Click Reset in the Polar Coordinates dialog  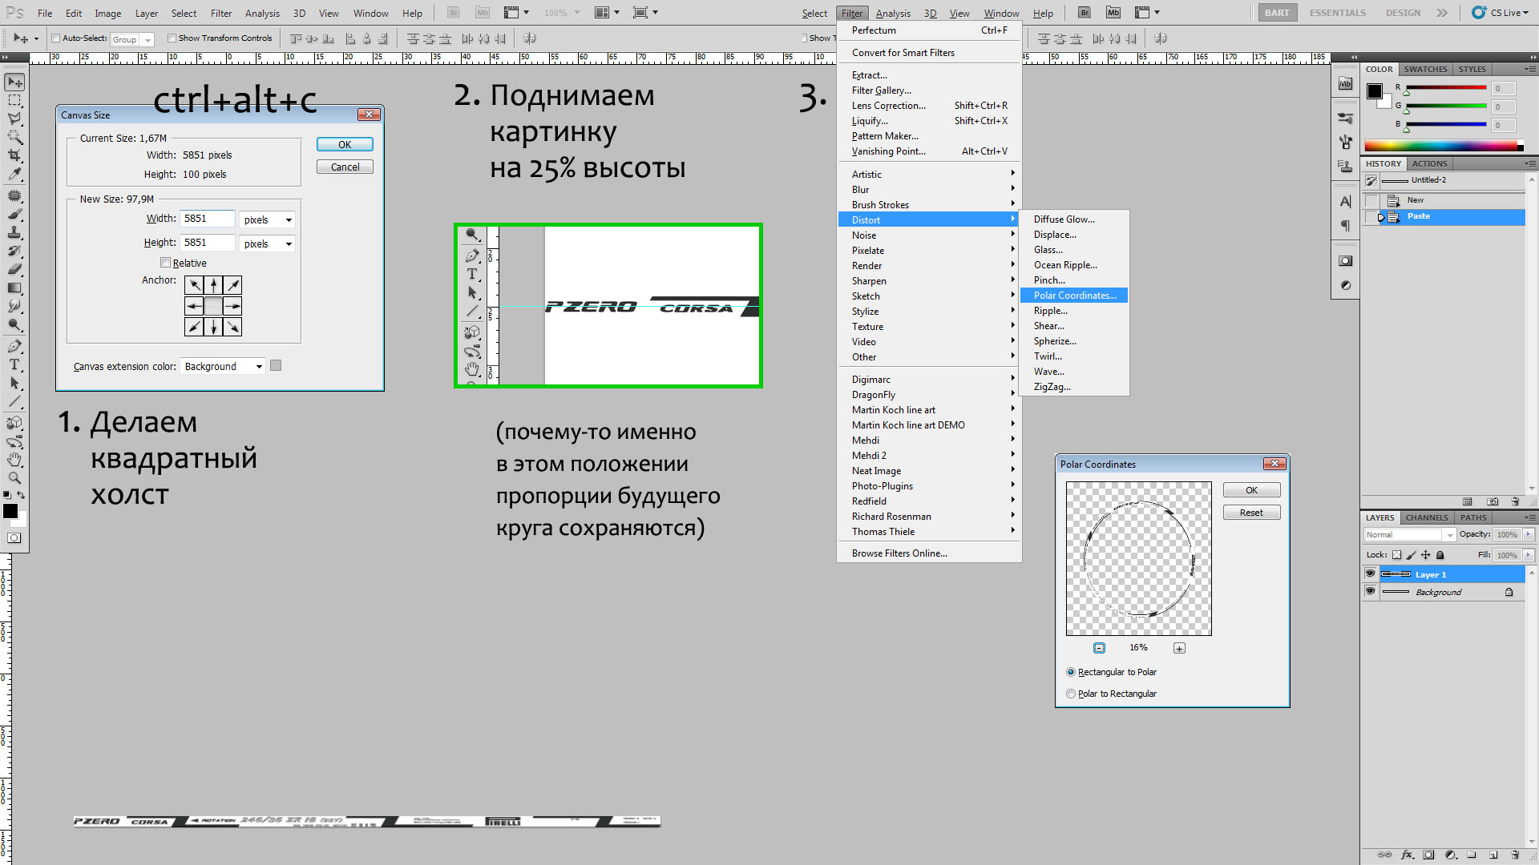[x=1251, y=513]
